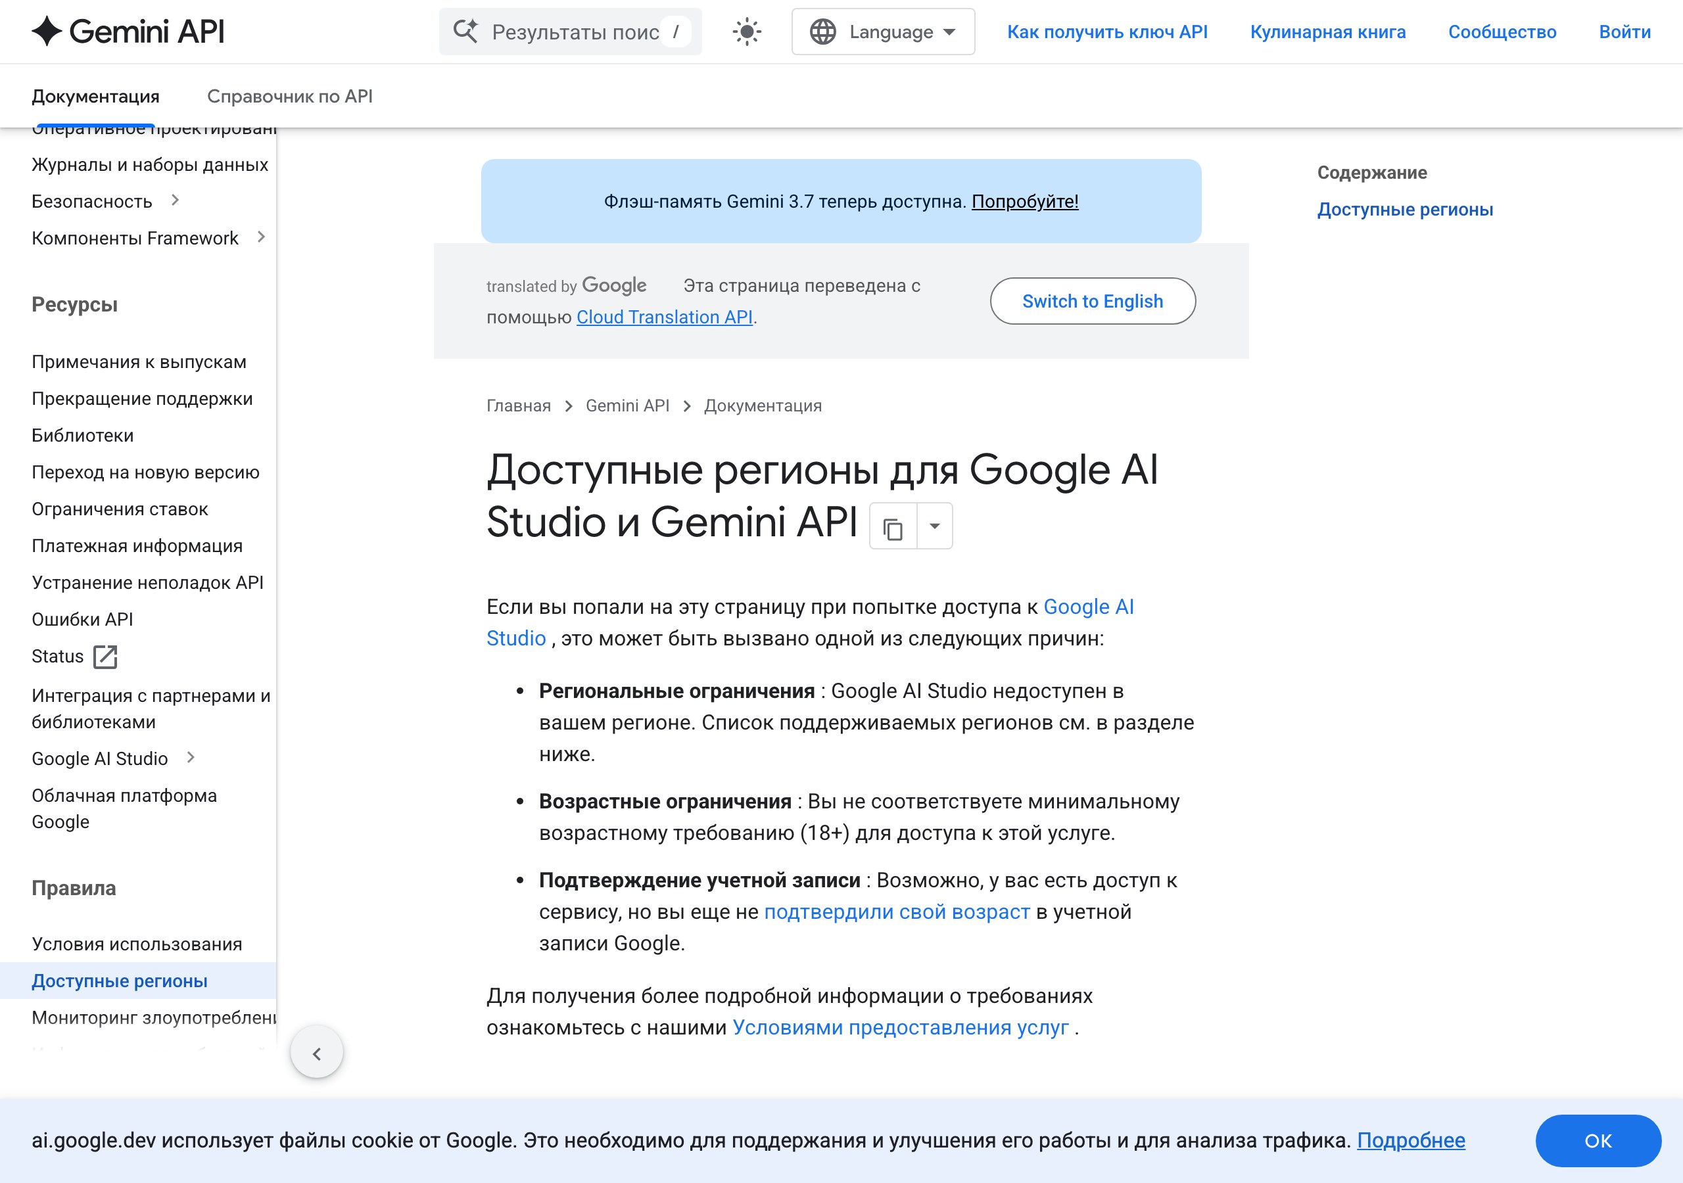Open Ошибки API page
The width and height of the screenshot is (1683, 1183).
pyautogui.click(x=82, y=619)
